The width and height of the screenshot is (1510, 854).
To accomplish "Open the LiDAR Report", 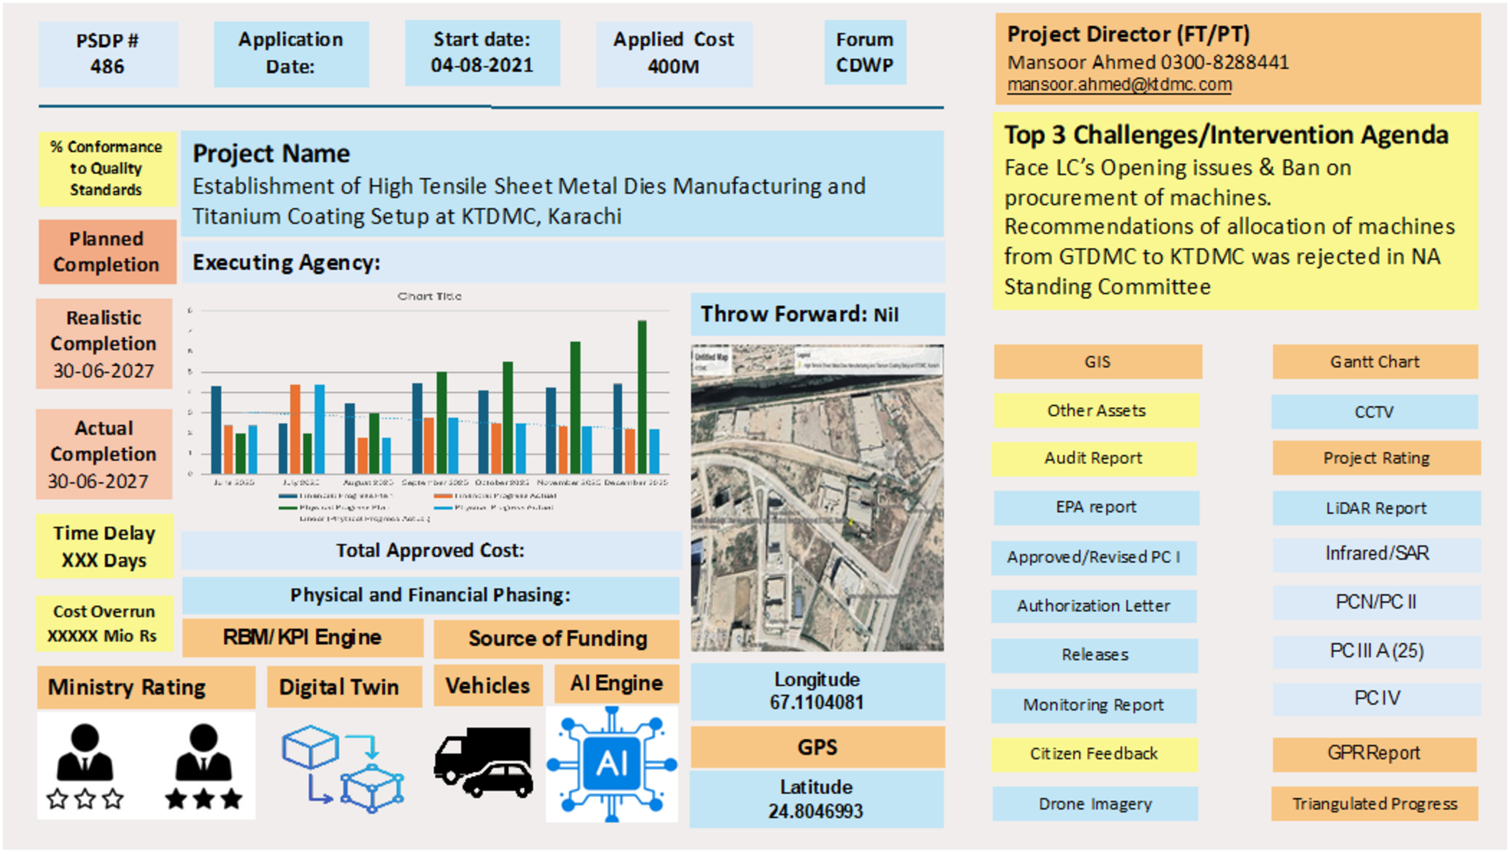I will (1376, 508).
